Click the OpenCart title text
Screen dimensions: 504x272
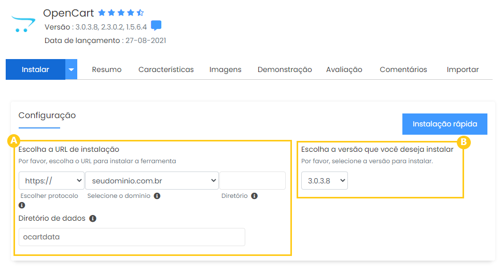[x=68, y=13]
